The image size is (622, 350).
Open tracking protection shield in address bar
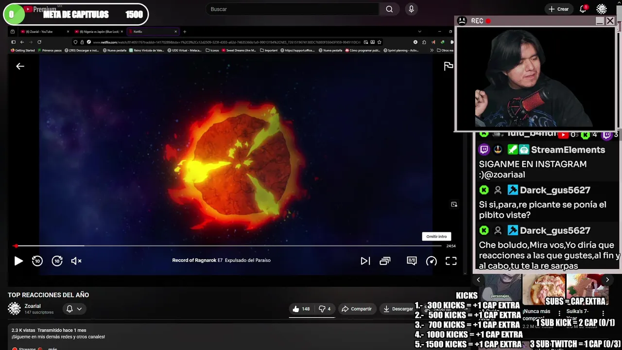point(76,42)
